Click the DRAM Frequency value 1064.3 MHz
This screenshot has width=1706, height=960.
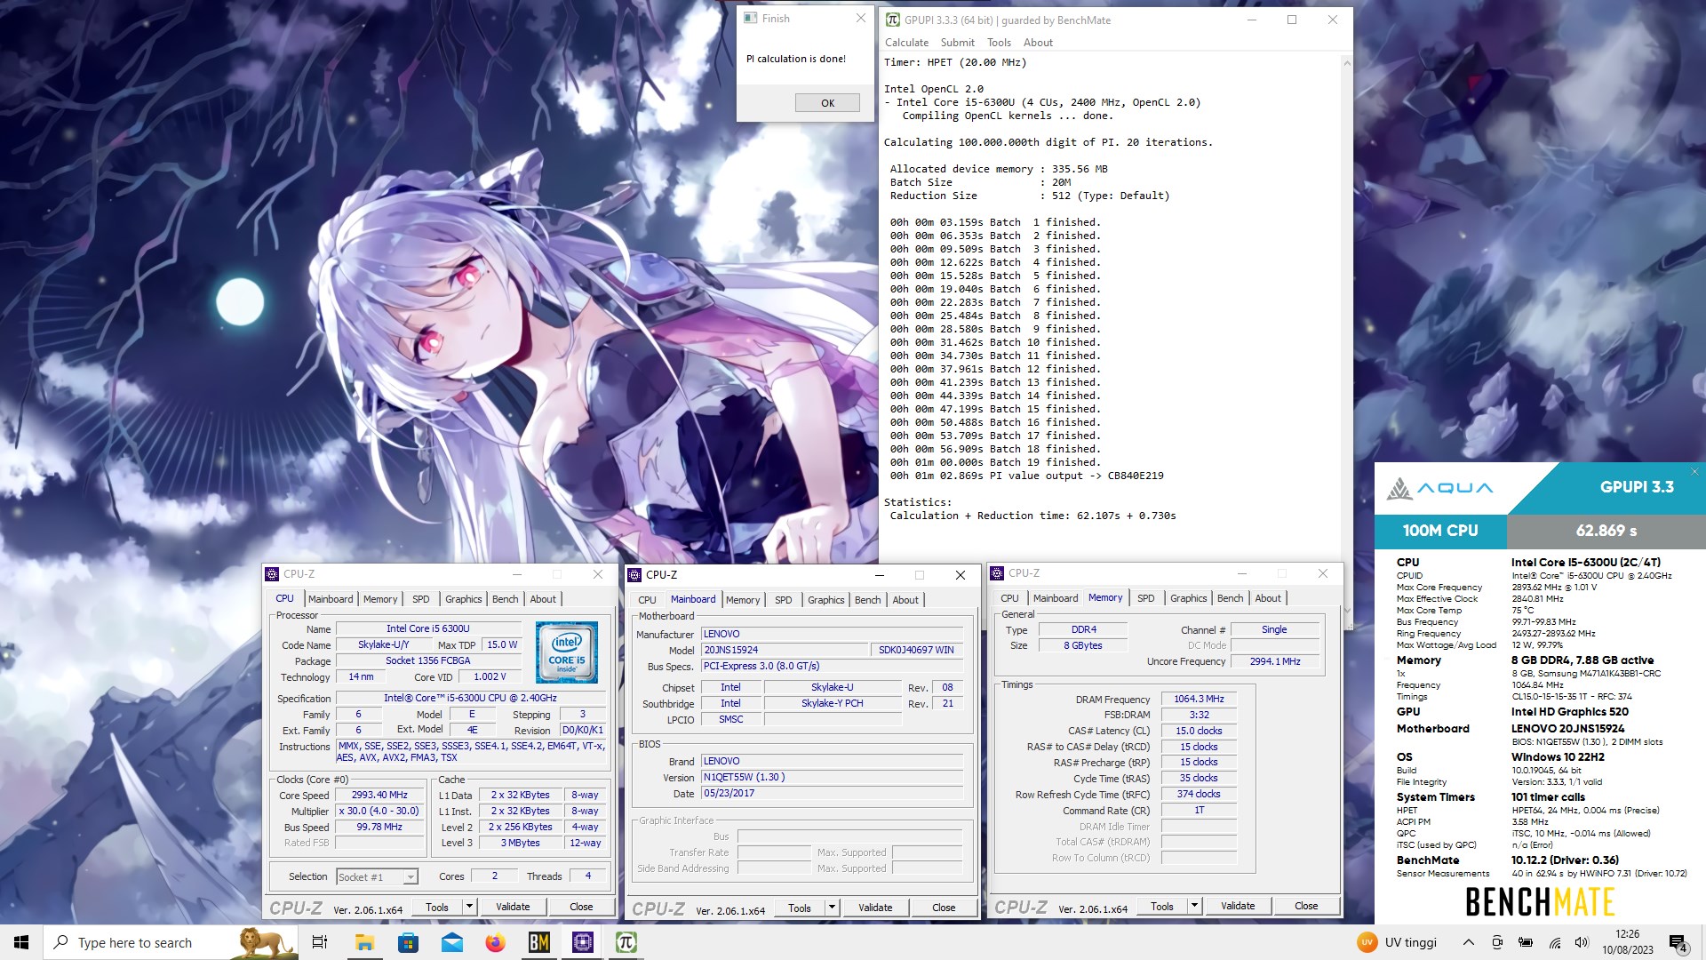[1199, 700]
